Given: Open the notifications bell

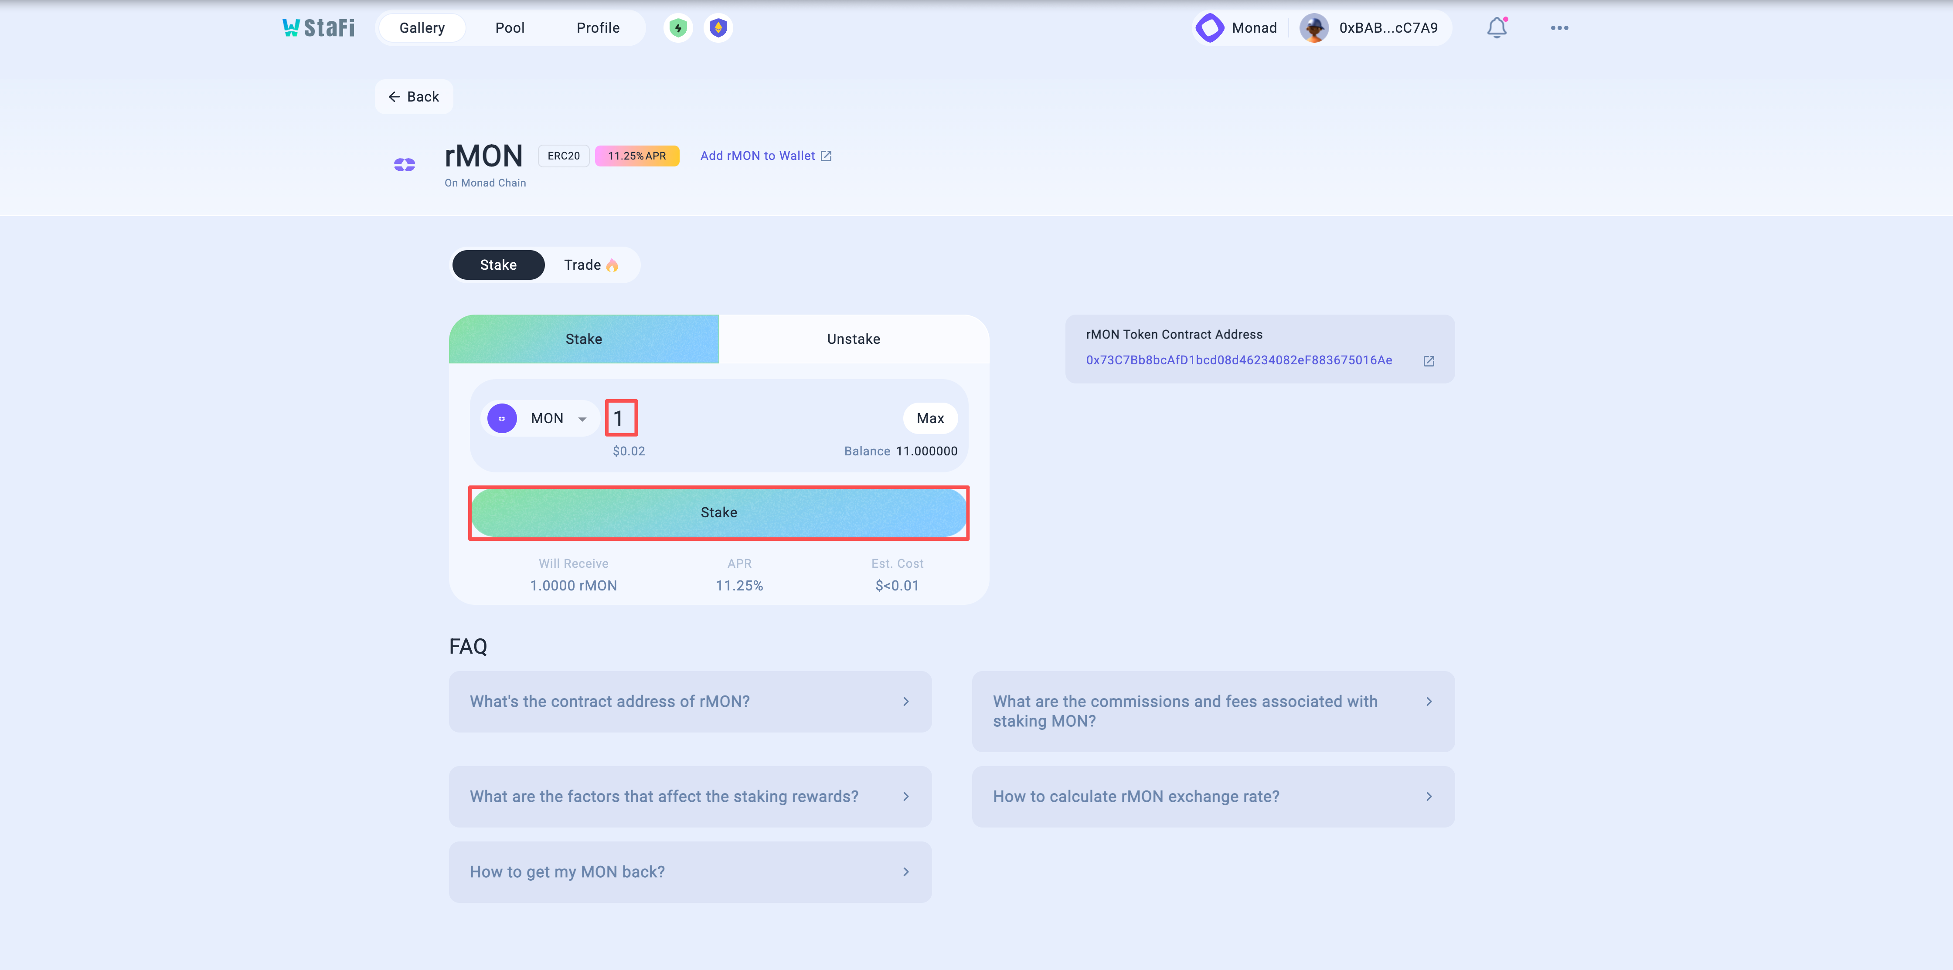Looking at the screenshot, I should click(x=1497, y=28).
